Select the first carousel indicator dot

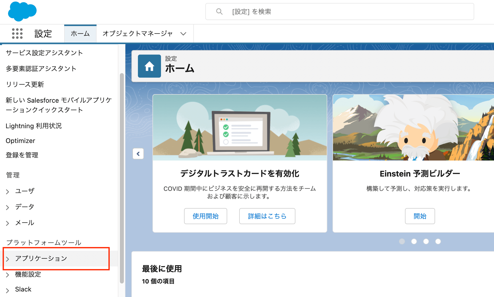pyautogui.click(x=402, y=241)
